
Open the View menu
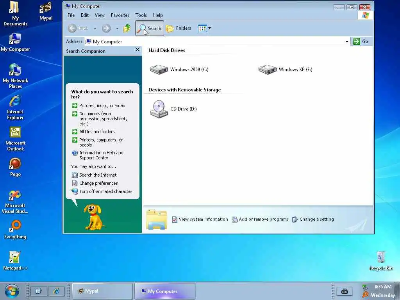[100, 15]
